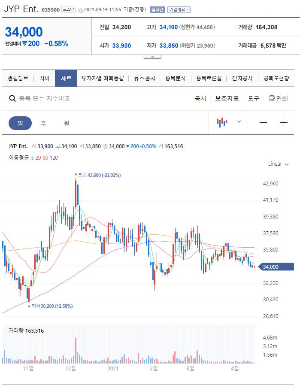Toggle the 60-day moving average line
This screenshot has height=391, width=300.
[45, 158]
